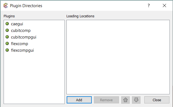This screenshot has width=173, height=107.
Task: Open help with the question mark button
Action: pos(149,6)
